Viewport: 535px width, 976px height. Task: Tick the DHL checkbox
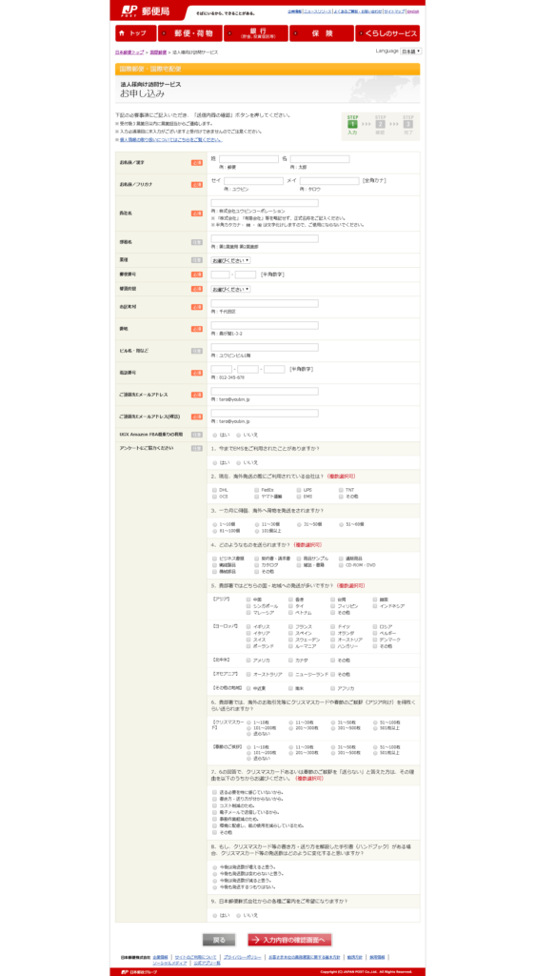pyautogui.click(x=215, y=490)
